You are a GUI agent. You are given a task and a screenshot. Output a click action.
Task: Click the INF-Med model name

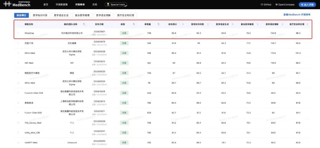[29, 63]
